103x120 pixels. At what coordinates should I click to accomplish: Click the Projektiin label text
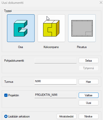click(14, 95)
